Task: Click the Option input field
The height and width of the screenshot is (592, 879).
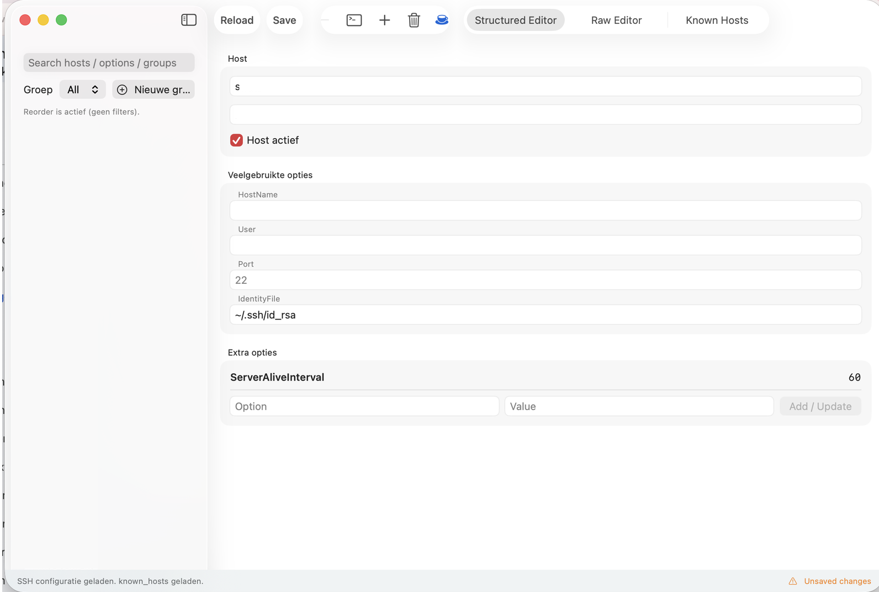Action: pos(364,406)
